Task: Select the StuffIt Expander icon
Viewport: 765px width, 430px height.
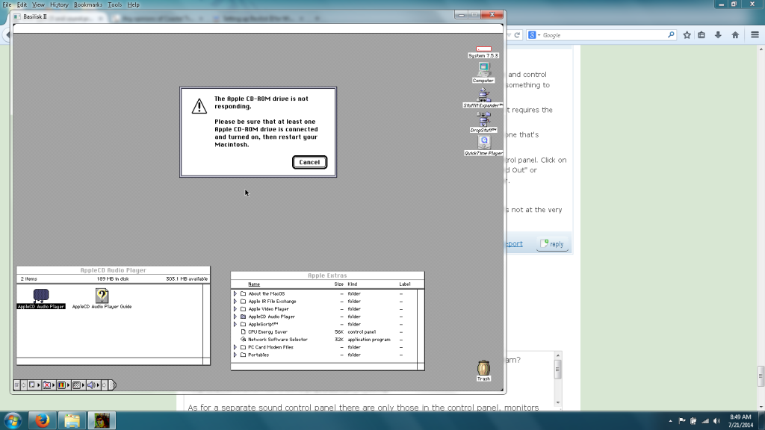Action: 483,95
